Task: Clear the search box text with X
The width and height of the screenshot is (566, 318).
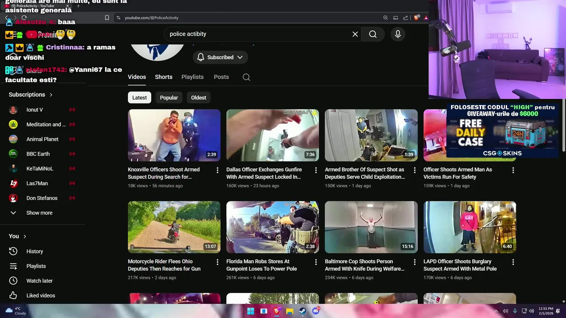Action: [355, 34]
